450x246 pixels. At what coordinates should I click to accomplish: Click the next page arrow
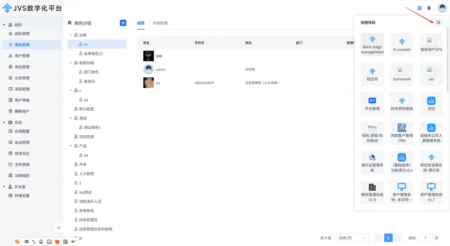[399, 238]
